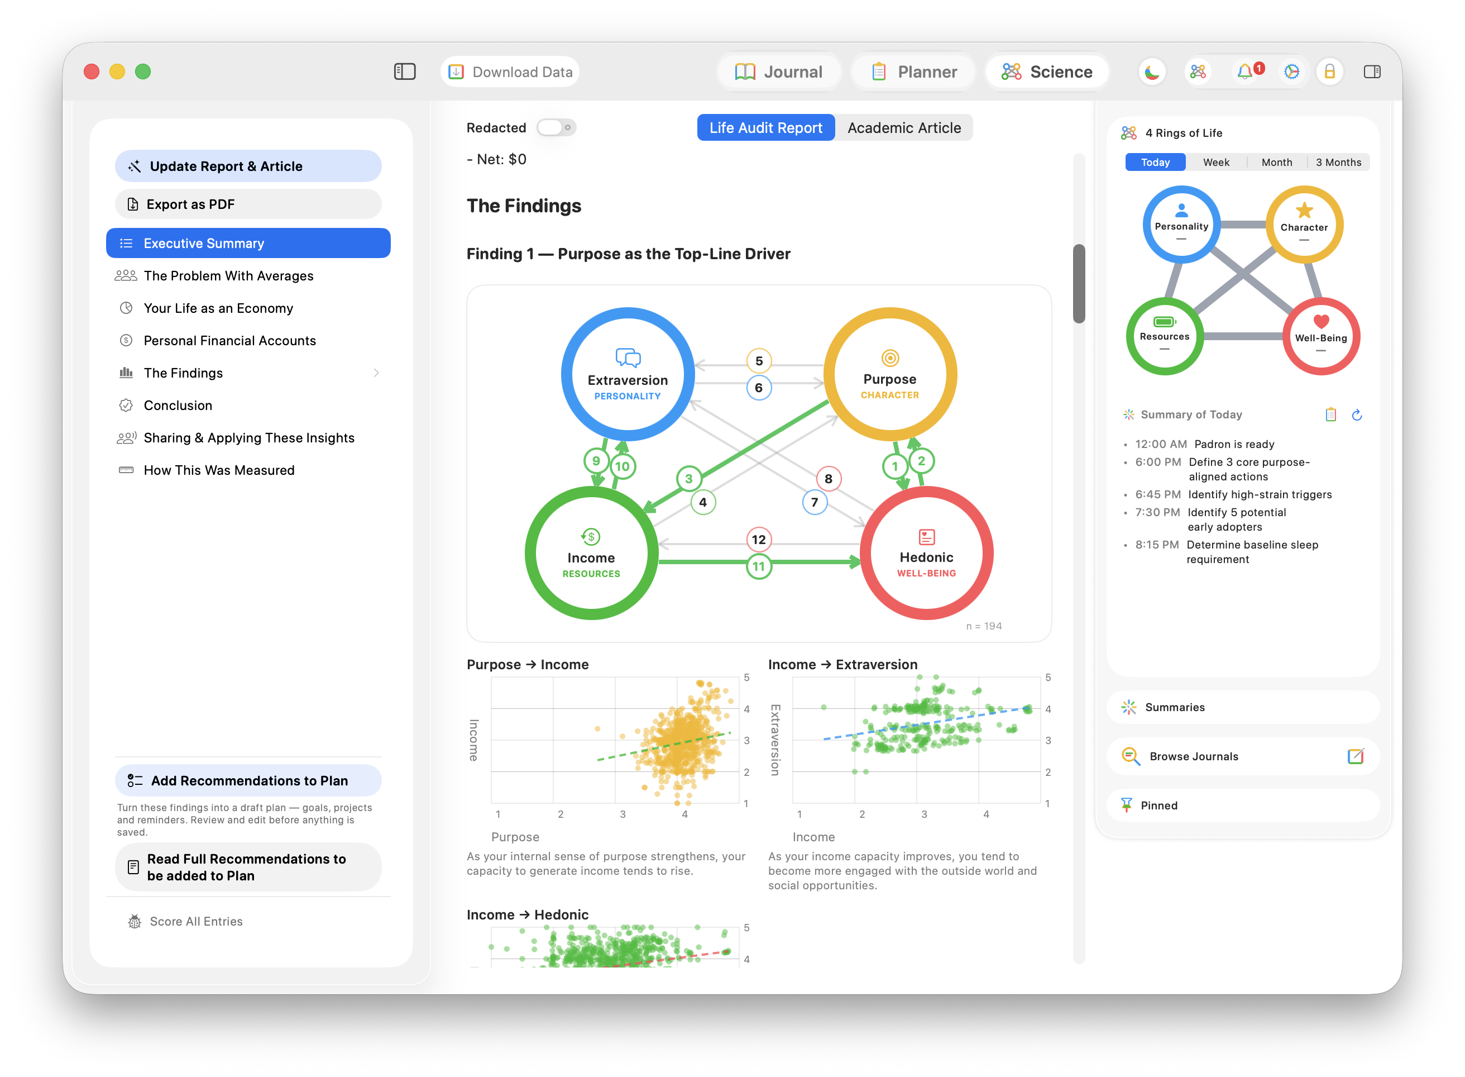Image resolution: width=1465 pixels, height=1077 pixels.
Task: Toggle the Redacted switch
Action: [x=556, y=128]
